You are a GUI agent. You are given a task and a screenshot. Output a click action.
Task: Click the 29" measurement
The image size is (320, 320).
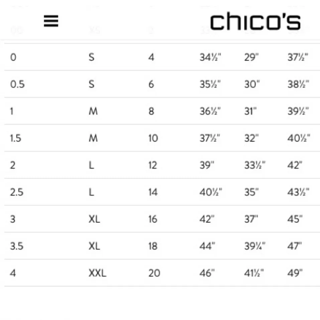(252, 57)
